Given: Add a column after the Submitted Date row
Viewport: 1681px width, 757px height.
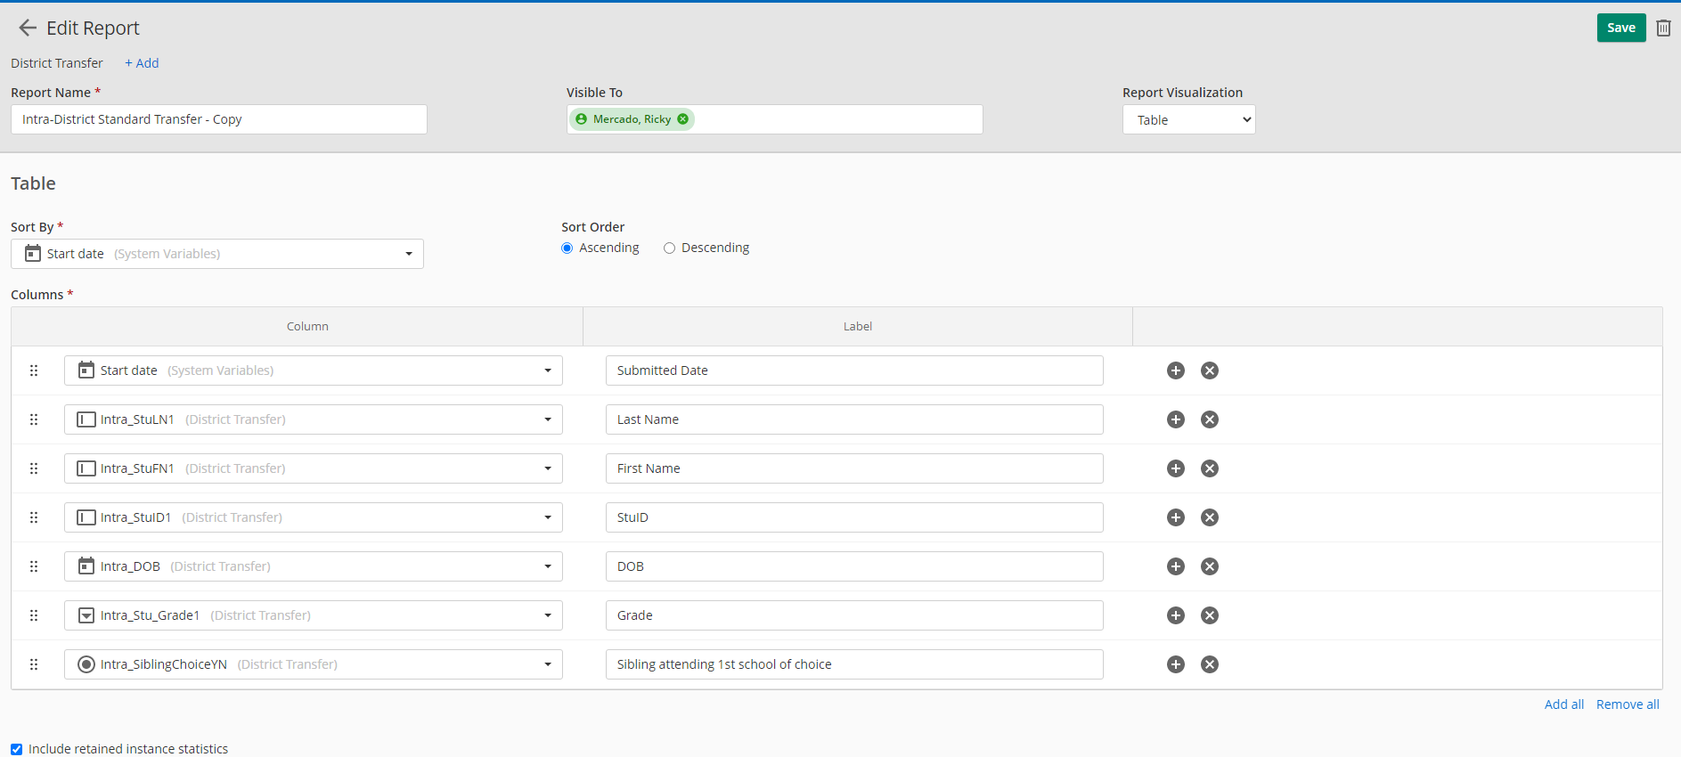Looking at the screenshot, I should click(1175, 370).
